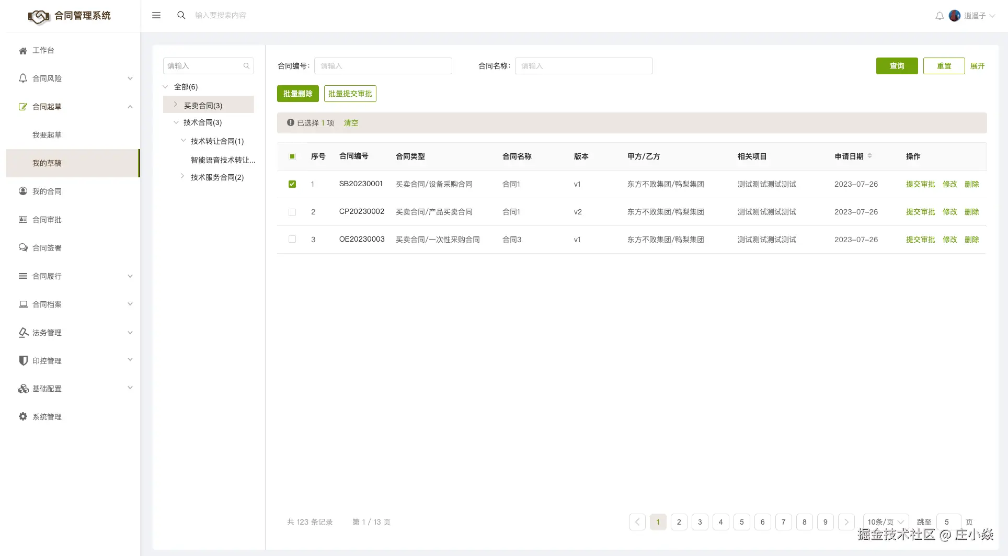The image size is (1008, 556).
Task: Click the user avatar of 逍遥子
Action: point(955,16)
